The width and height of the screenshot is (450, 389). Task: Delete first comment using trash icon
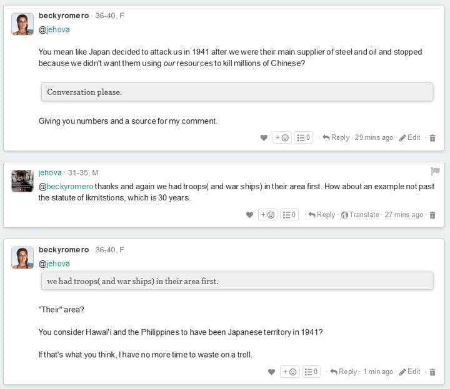click(432, 138)
